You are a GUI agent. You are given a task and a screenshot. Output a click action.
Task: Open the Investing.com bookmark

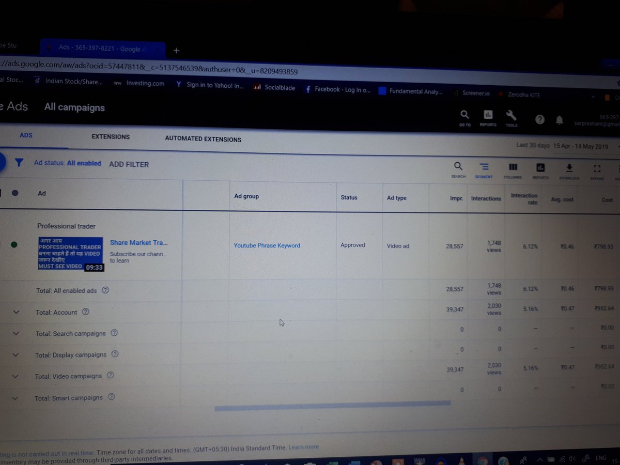(x=139, y=83)
